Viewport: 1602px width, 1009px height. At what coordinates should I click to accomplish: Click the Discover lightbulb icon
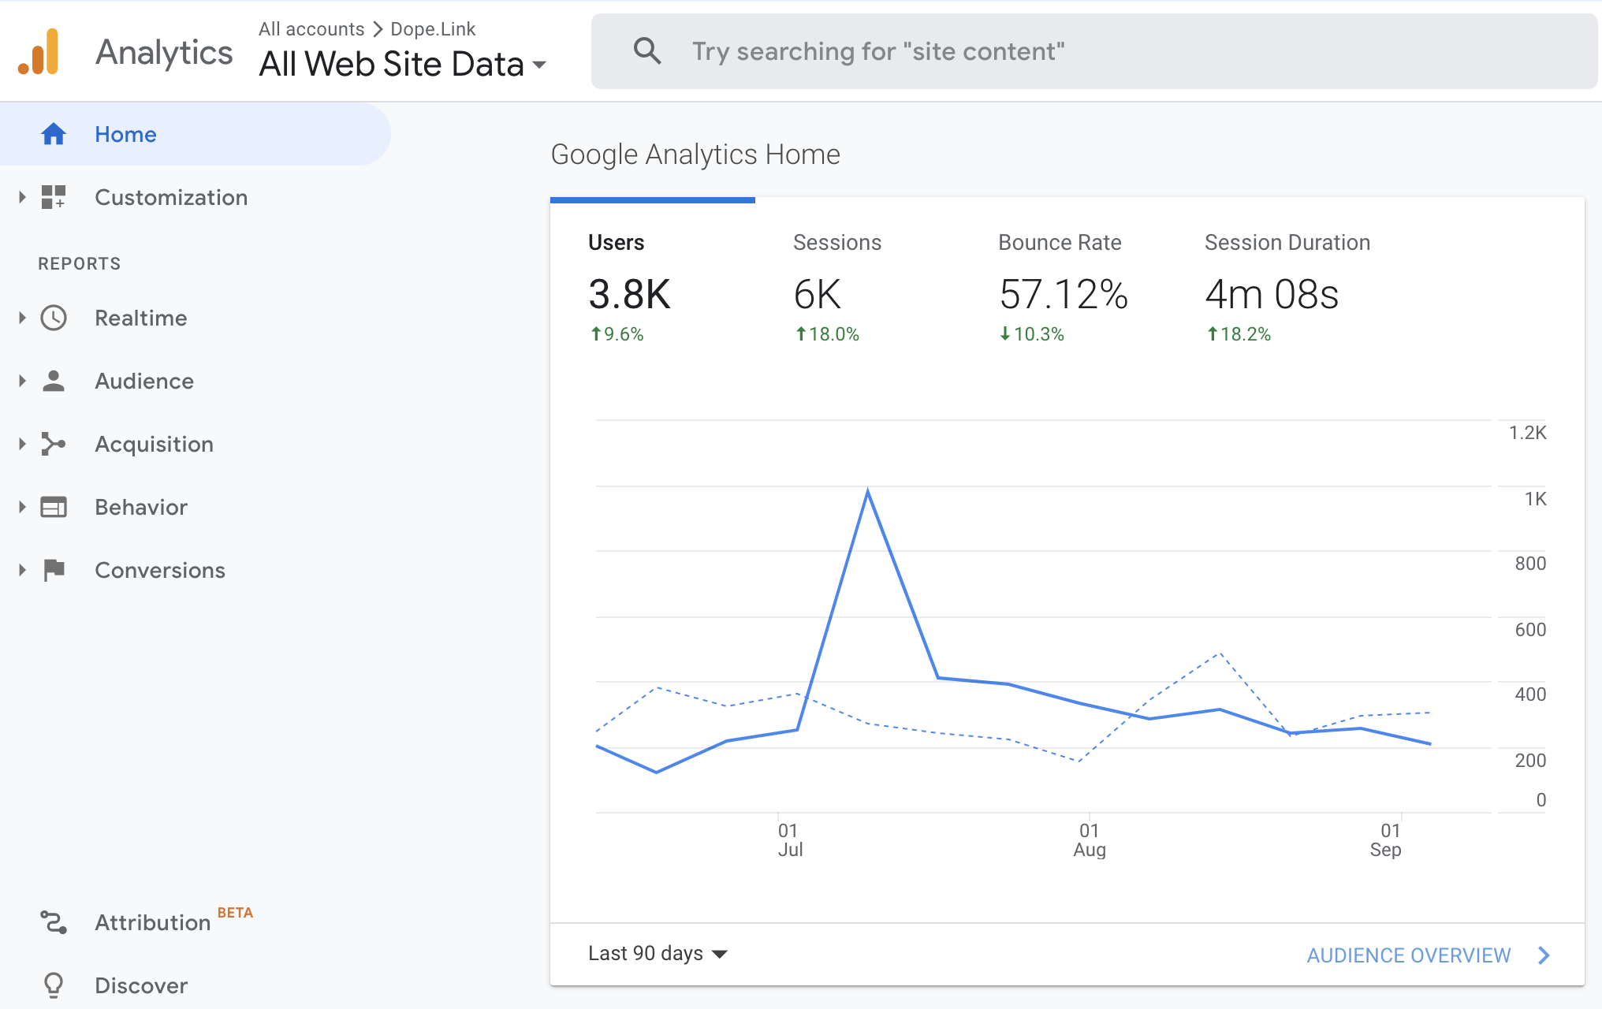tap(53, 985)
